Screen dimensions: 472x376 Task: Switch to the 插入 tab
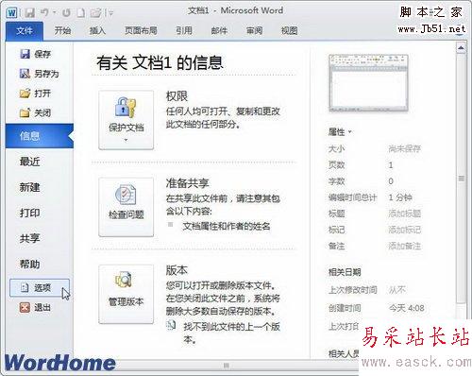click(97, 30)
